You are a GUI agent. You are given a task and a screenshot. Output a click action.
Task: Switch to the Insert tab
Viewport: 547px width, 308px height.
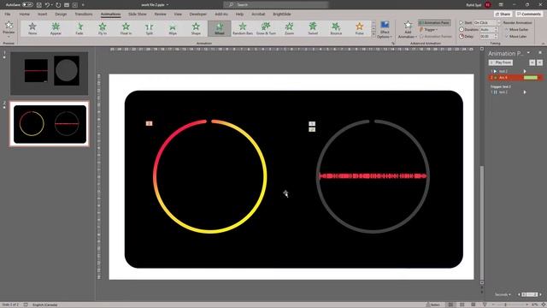coord(42,14)
